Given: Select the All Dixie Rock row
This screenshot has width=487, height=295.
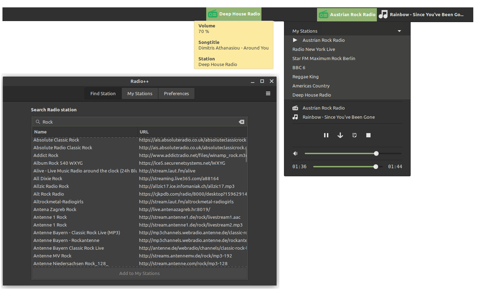Looking at the screenshot, I should (x=140, y=178).
